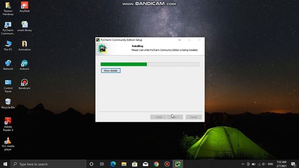This screenshot has height=168, width=299.
Task: Open the Mail app from the taskbar
Action: [x=145, y=164]
